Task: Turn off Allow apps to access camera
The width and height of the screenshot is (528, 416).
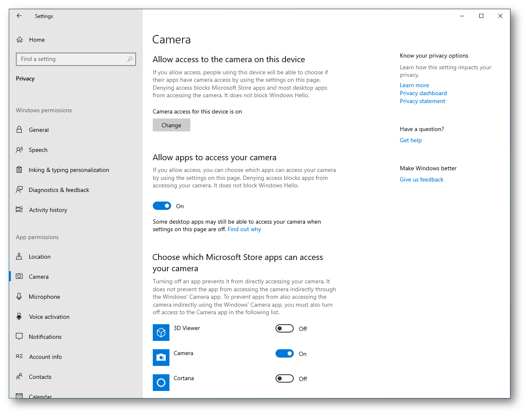Action: [x=162, y=206]
